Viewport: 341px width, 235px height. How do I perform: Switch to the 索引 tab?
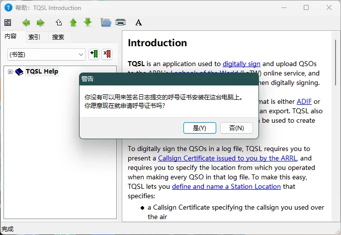(x=34, y=37)
